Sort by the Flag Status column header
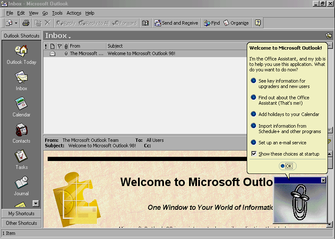Image resolution: width=335 pixels, height=239 pixels. point(60,46)
